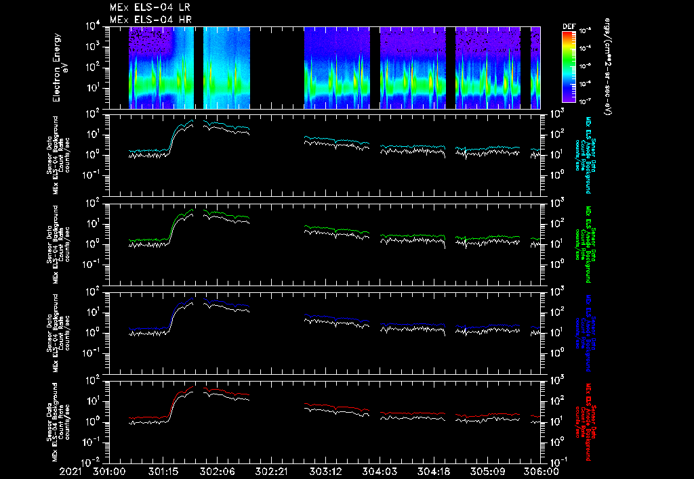Click the 'MEx ELS-04 LR' title text
Viewport: 694px width, 479px height.
pos(150,7)
